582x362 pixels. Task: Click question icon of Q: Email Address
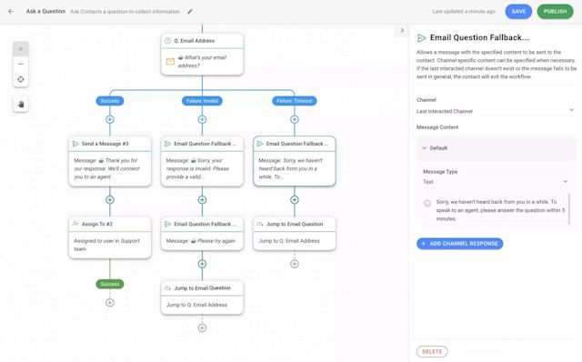click(167, 41)
